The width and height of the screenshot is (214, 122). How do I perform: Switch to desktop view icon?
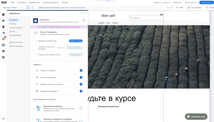click(28, 8)
